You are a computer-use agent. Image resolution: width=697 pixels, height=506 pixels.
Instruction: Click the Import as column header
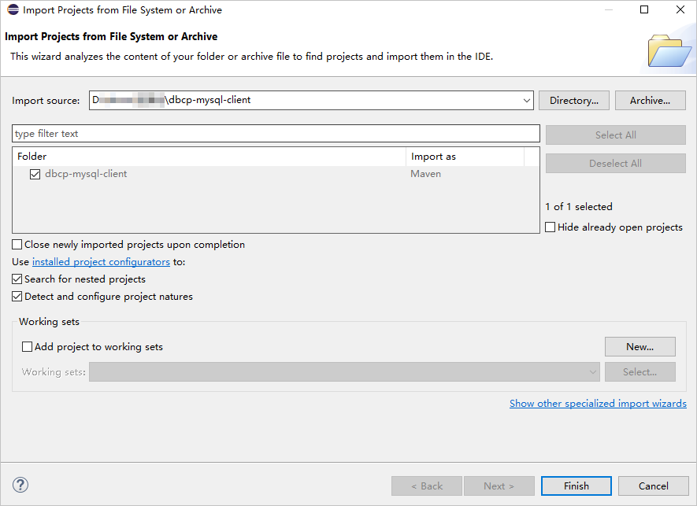pyautogui.click(x=465, y=157)
